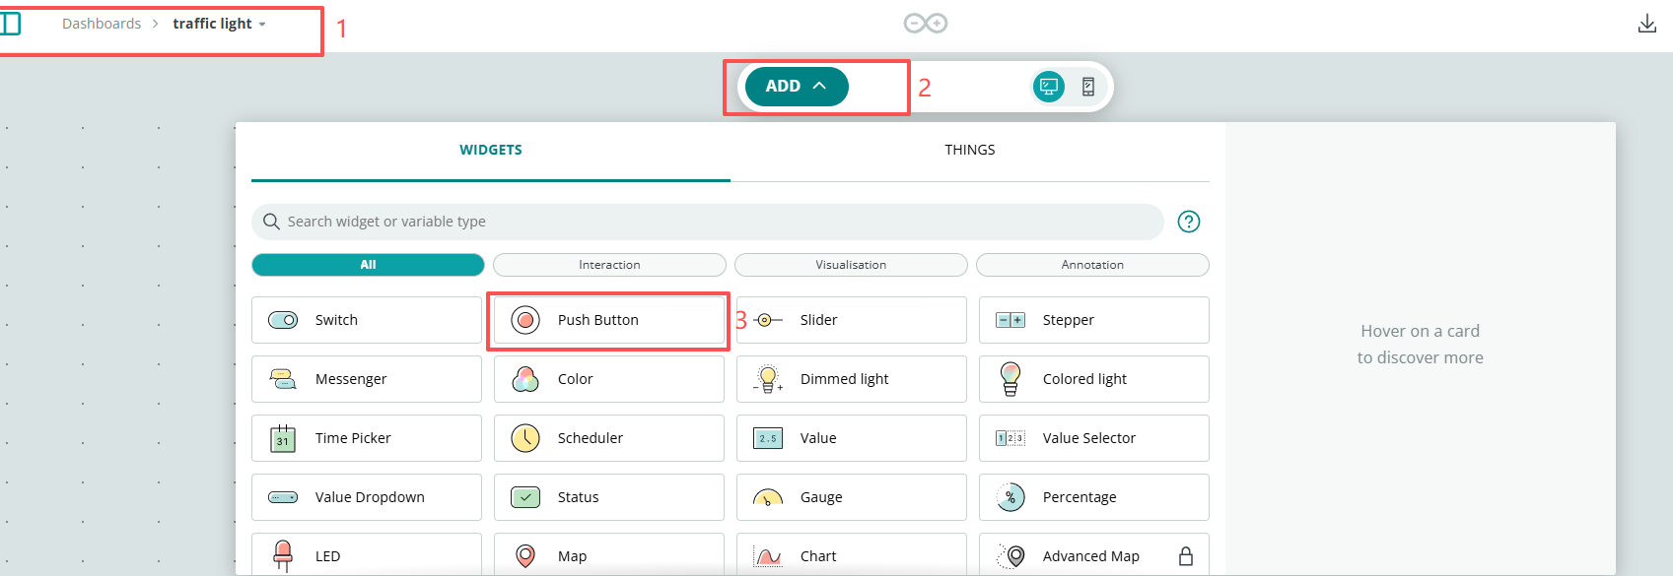Add a Colored light widget

1094,379
